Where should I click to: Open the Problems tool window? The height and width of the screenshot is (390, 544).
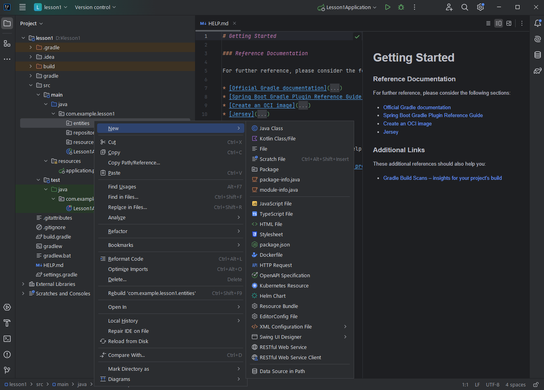point(7,355)
